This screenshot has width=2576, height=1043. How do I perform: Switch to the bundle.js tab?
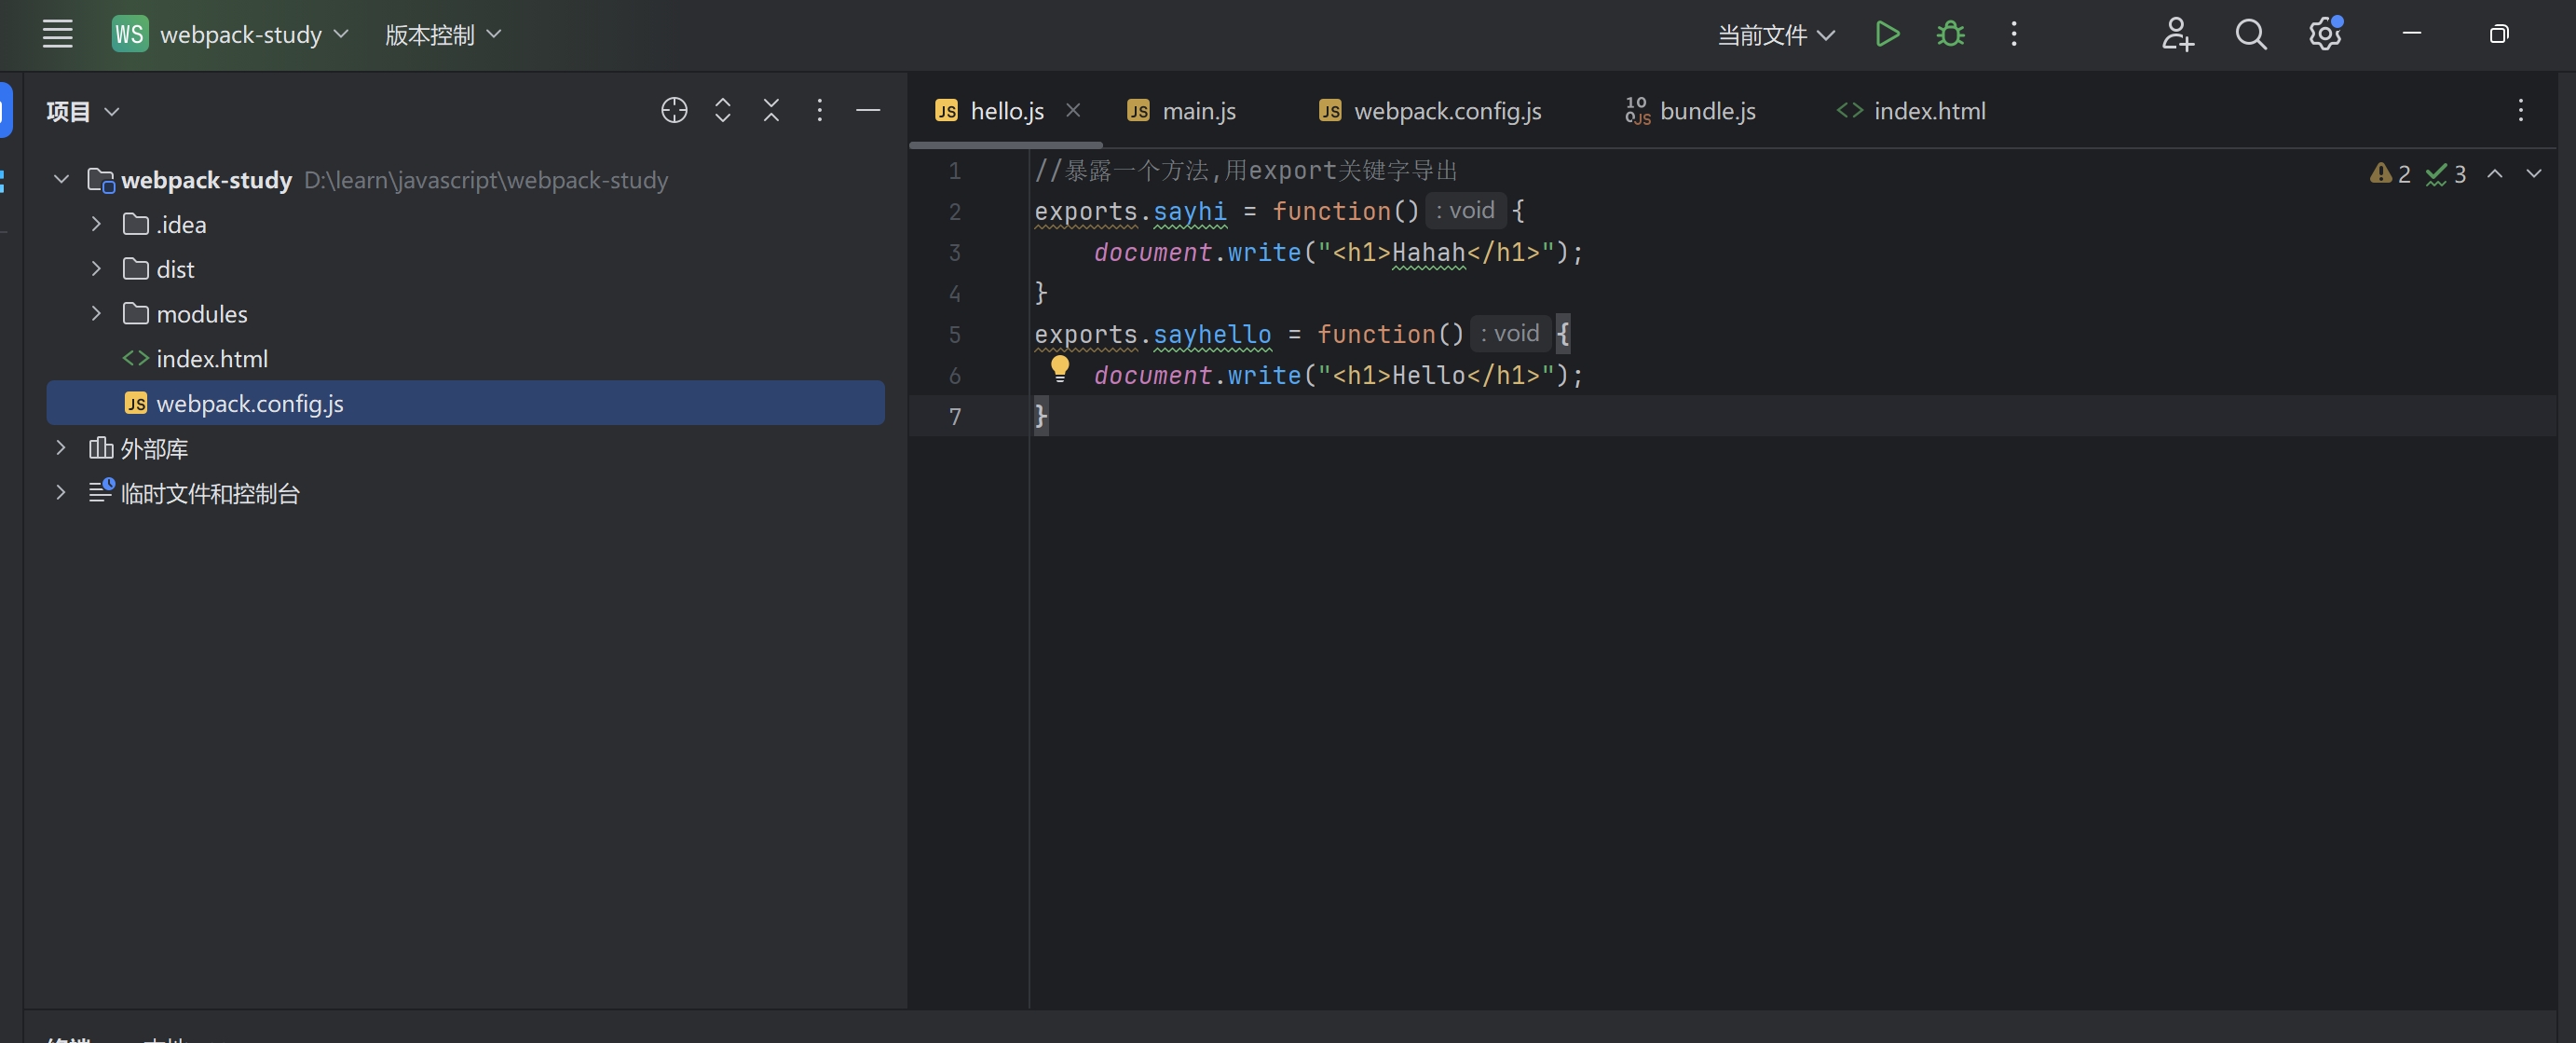pos(1706,111)
